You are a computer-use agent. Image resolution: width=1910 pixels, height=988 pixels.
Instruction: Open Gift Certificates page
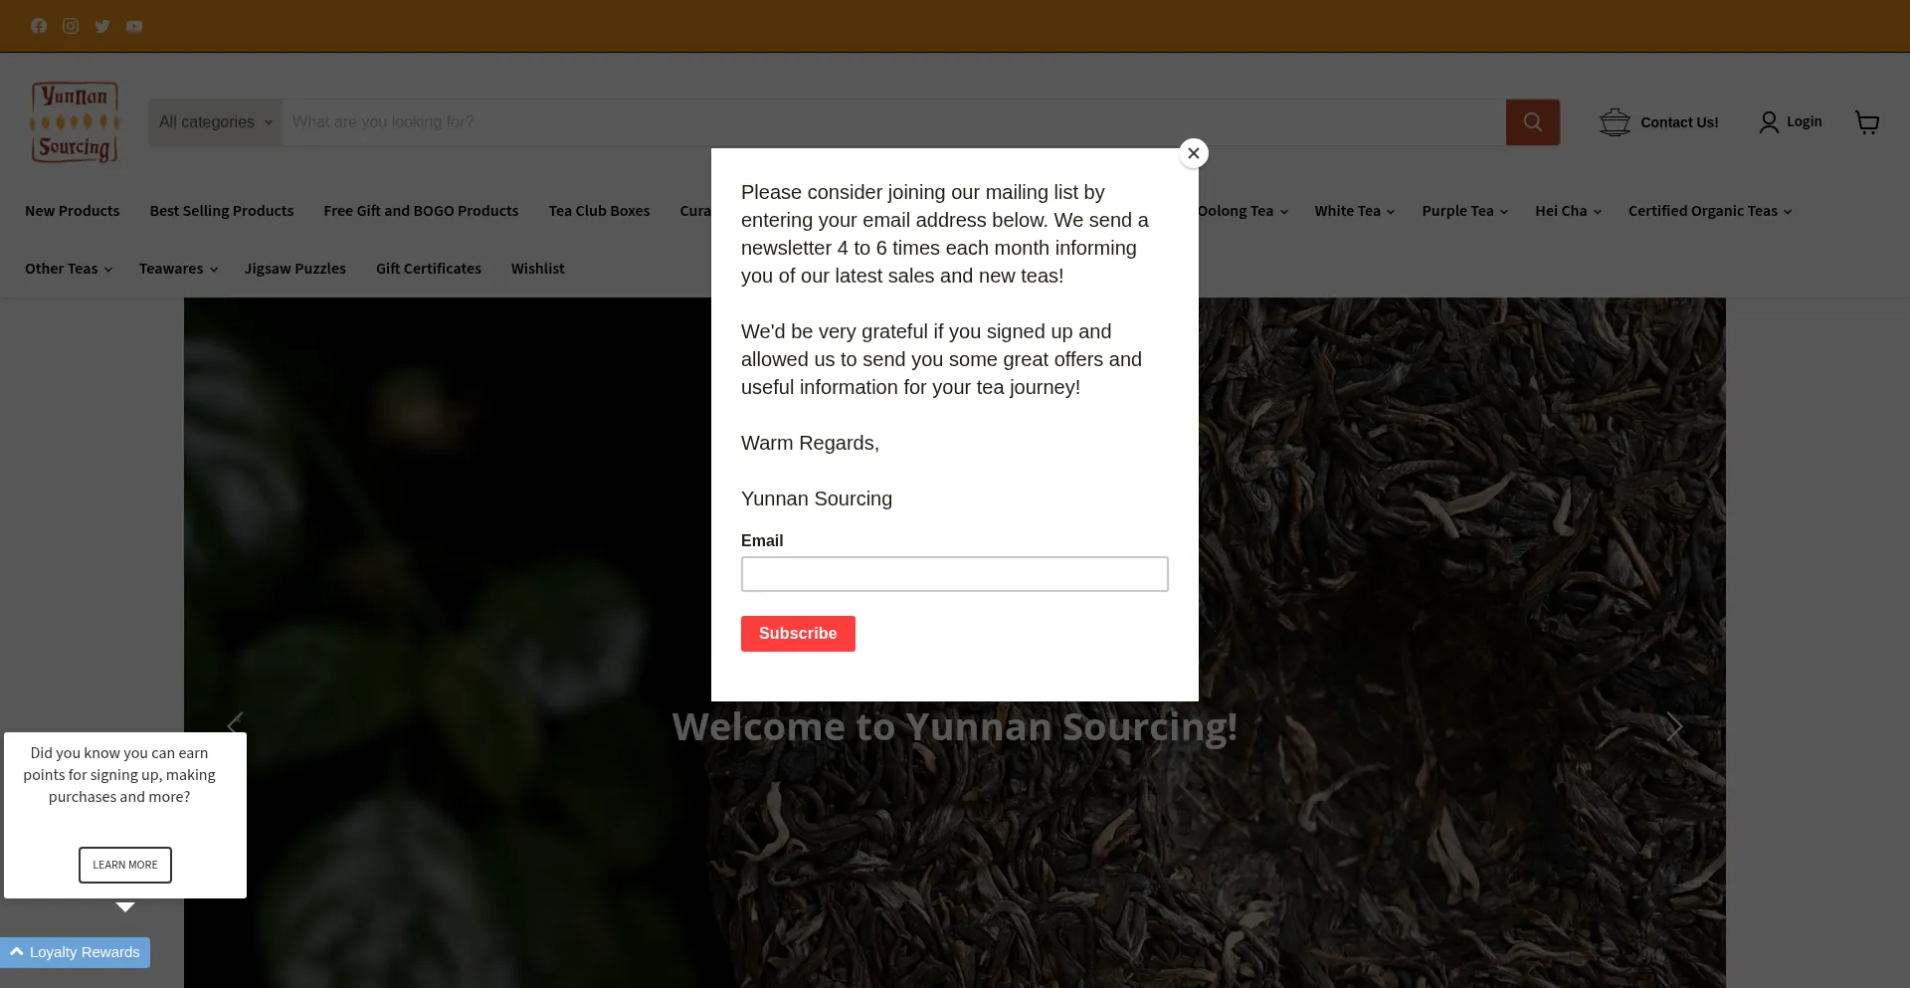click(429, 269)
